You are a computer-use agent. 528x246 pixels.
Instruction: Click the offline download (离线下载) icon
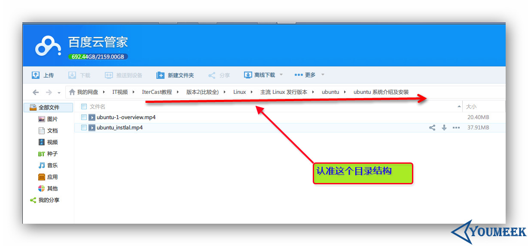click(248, 75)
